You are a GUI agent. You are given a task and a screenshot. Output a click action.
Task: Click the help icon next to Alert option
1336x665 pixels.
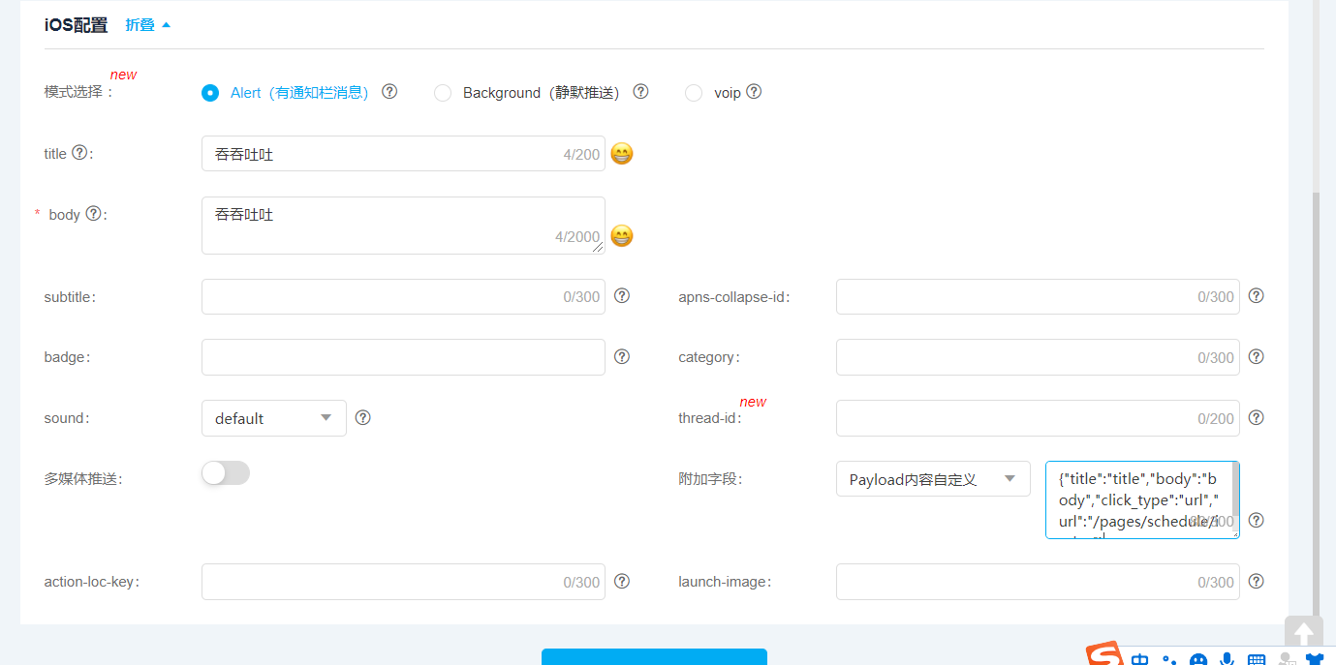pos(389,91)
